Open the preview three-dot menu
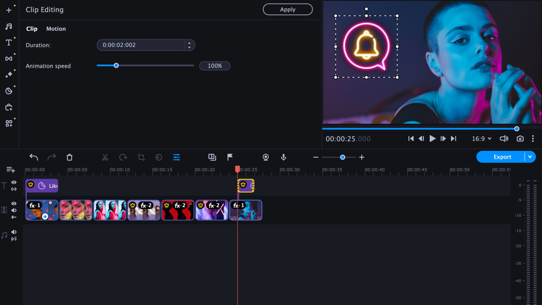The height and width of the screenshot is (305, 542). click(533, 139)
